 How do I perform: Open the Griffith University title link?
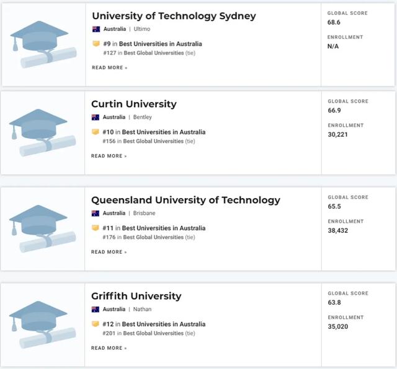point(136,296)
